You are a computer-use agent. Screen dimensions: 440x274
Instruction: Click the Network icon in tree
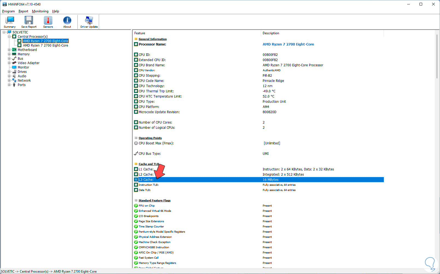tap(14, 81)
